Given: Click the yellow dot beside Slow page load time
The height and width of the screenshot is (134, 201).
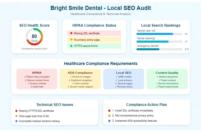Looking at the screenshot, I should [16, 116].
